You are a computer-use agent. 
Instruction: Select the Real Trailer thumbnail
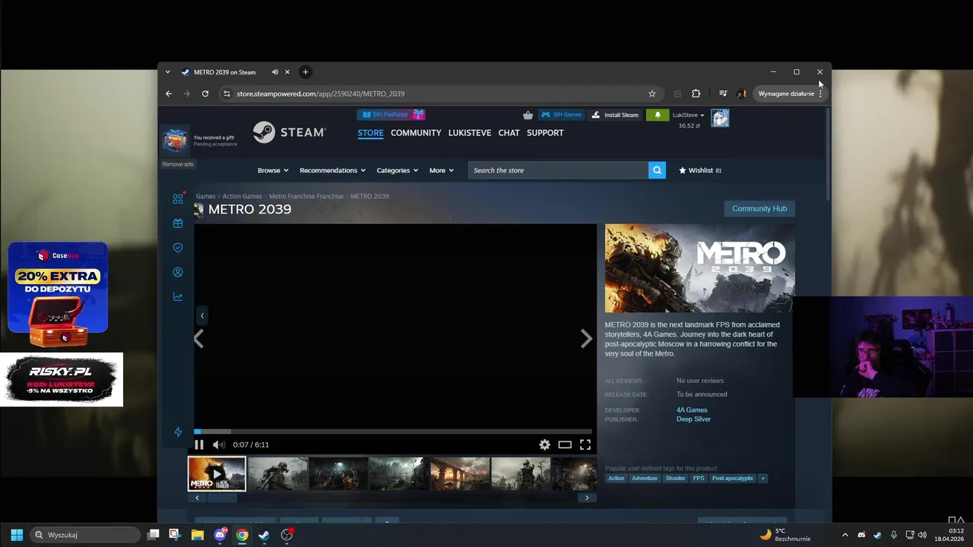point(217,474)
